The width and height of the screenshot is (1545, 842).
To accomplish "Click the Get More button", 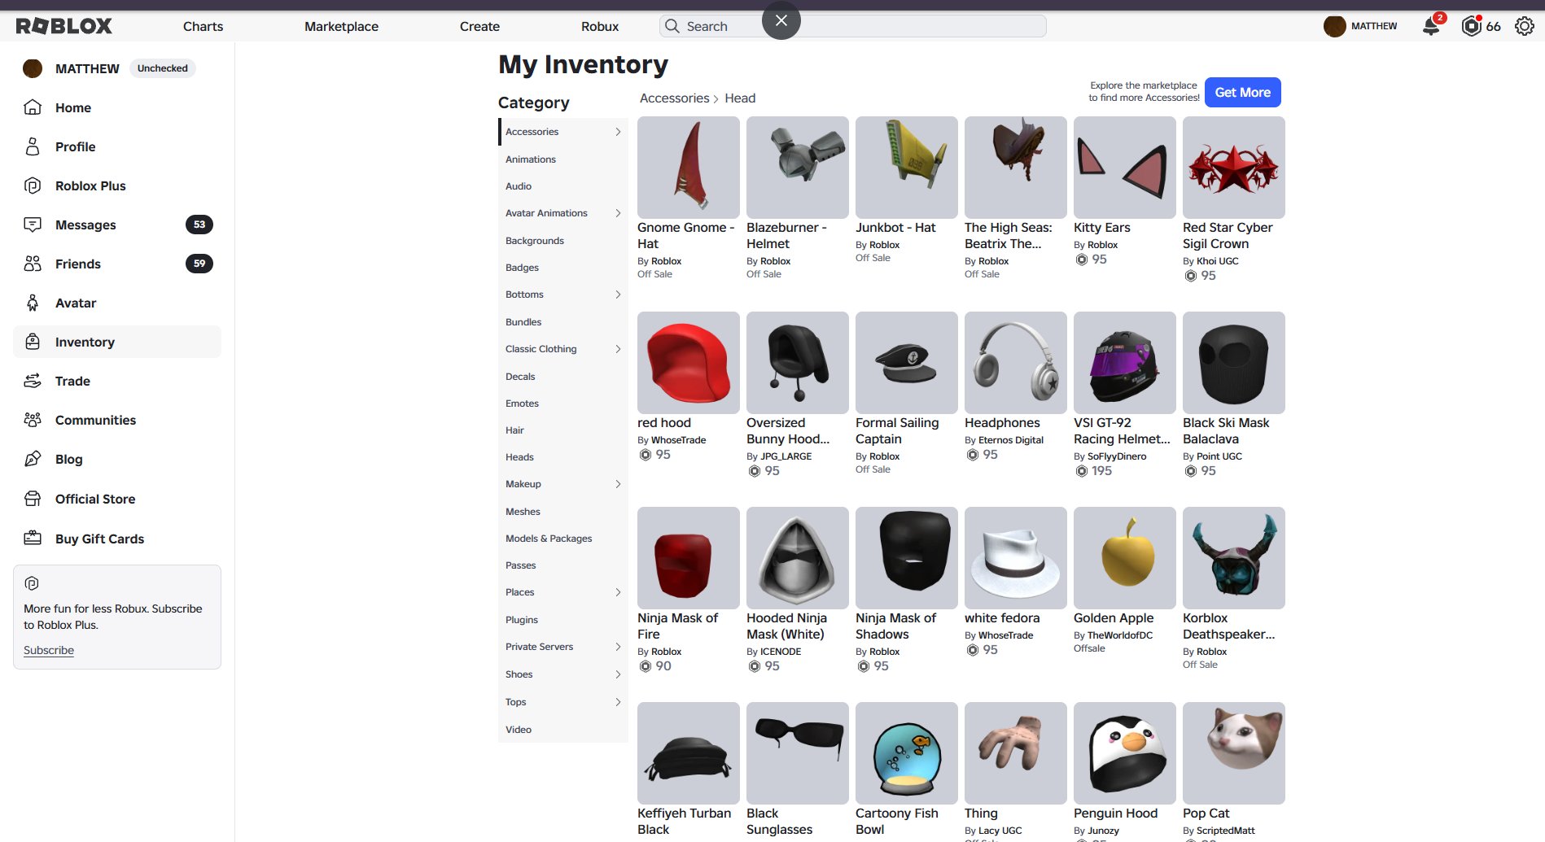I will (x=1242, y=92).
